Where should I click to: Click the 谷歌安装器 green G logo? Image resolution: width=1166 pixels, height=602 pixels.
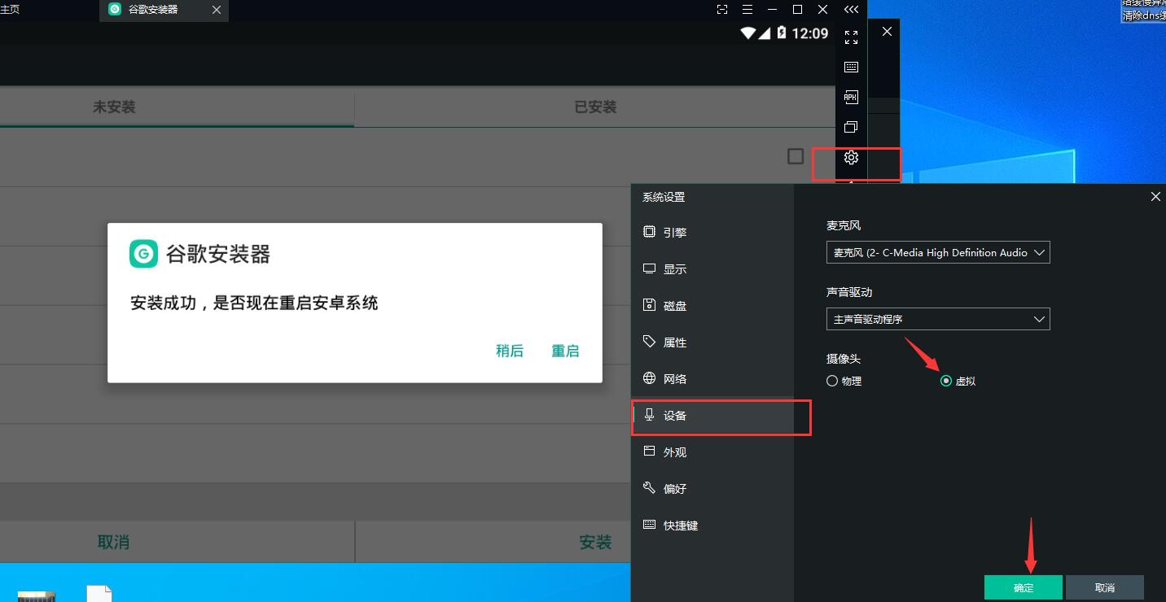(143, 254)
